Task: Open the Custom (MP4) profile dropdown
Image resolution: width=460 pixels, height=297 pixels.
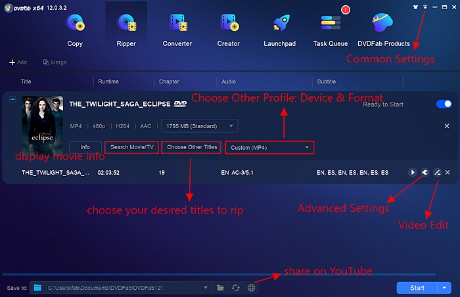Action: [269, 148]
